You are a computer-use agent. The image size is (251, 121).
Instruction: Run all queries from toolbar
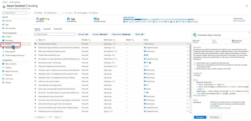(81, 13)
